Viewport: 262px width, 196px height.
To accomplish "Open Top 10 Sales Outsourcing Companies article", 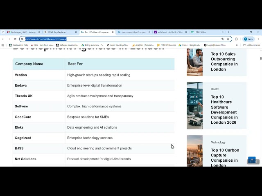I will tap(224, 62).
